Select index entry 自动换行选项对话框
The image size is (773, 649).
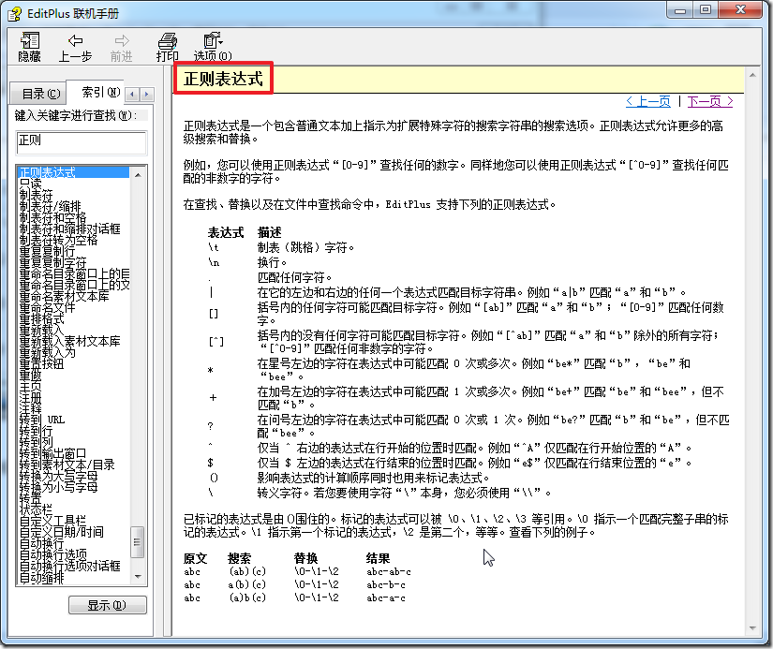point(69,566)
